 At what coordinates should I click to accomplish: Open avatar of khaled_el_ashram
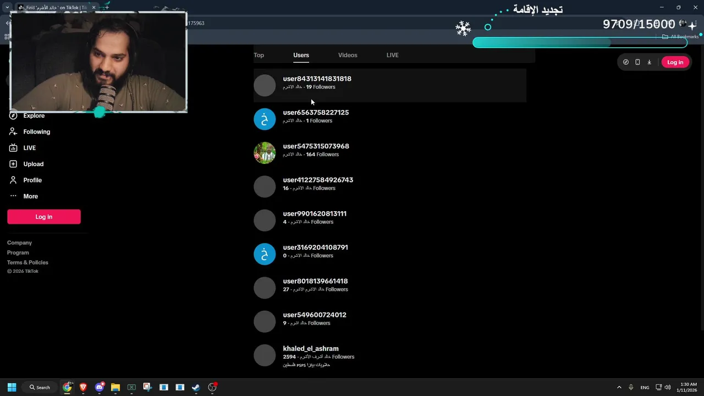(265, 355)
